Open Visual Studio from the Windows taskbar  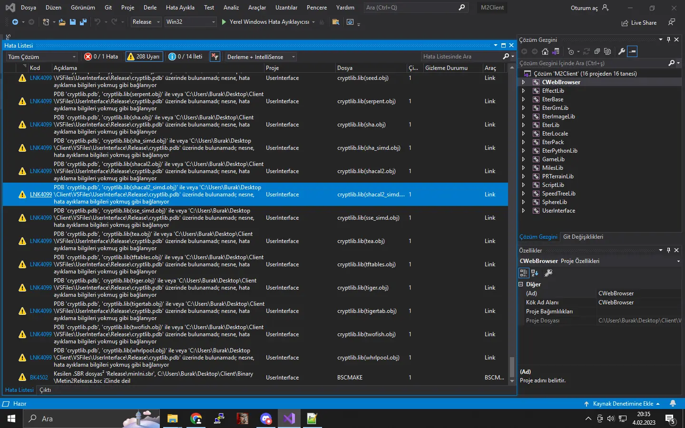[289, 418]
